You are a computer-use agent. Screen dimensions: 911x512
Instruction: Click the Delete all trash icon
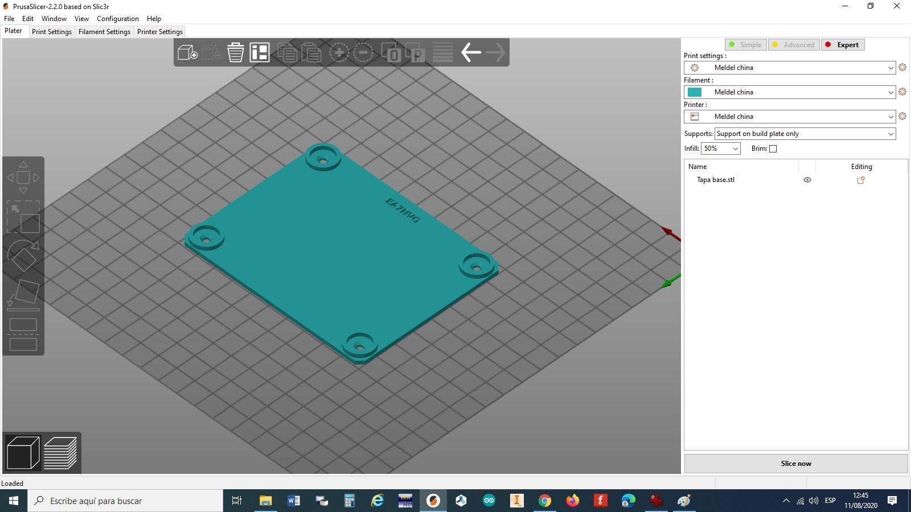coord(236,53)
